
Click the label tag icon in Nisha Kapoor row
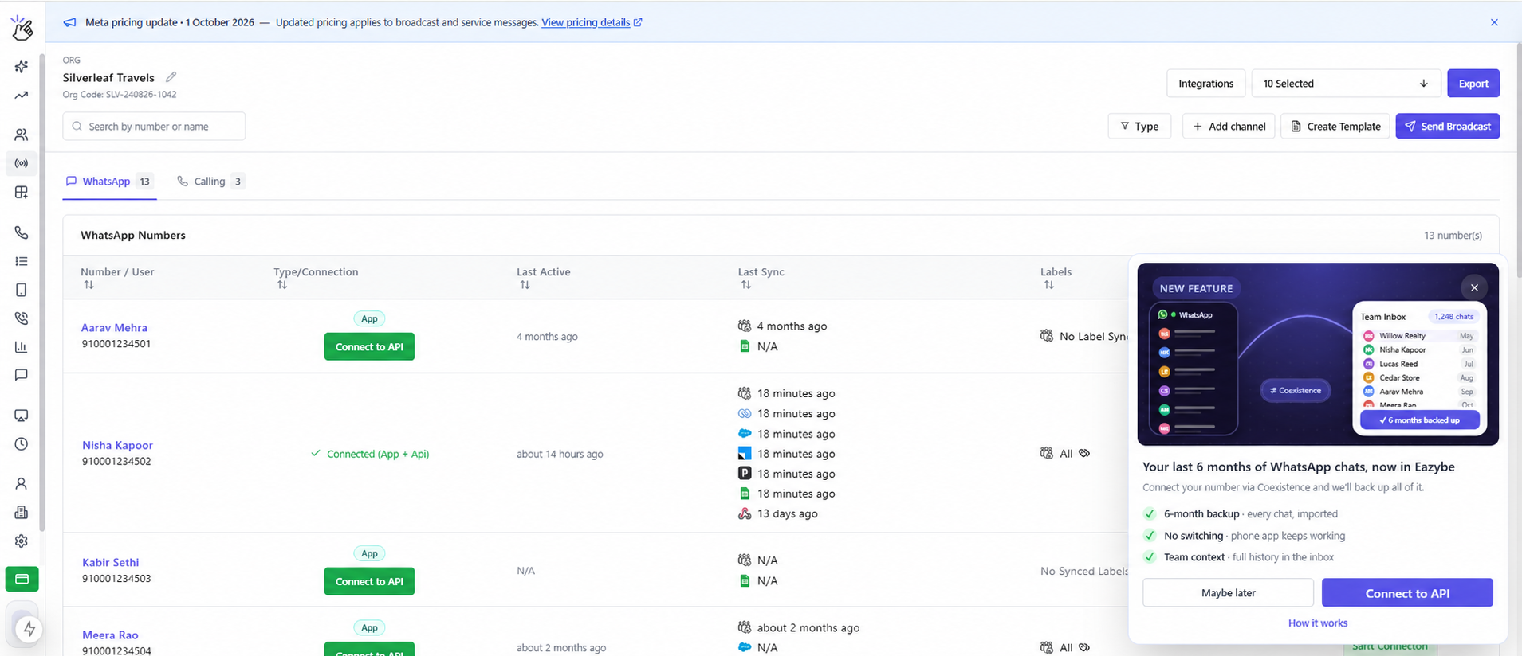1084,453
